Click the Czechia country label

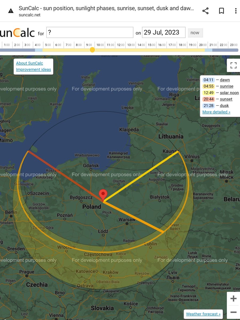37,285
